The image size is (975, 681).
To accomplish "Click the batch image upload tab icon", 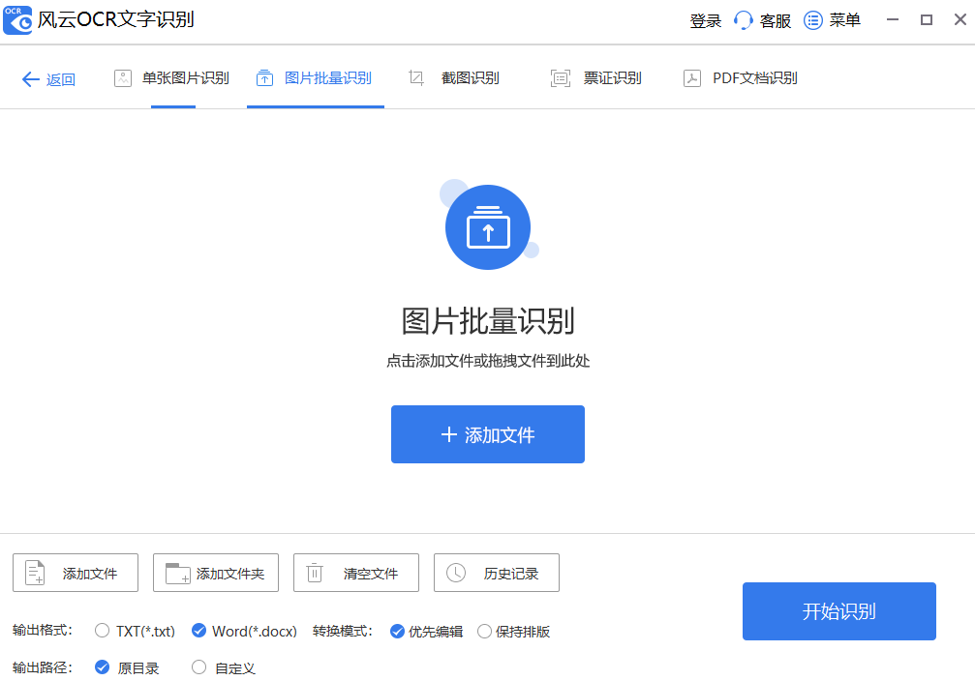I will (265, 78).
